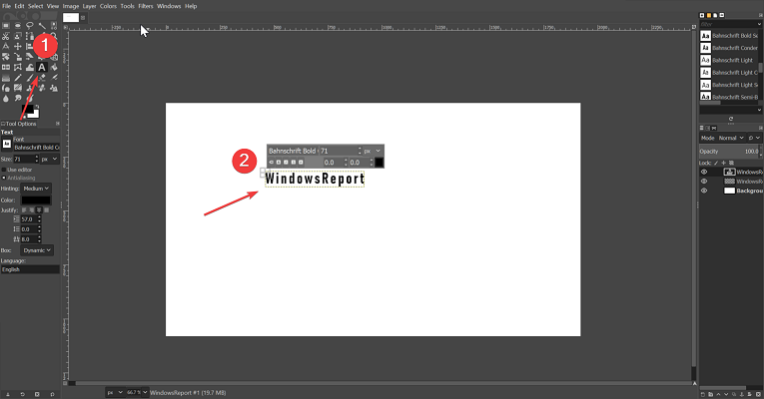
Task: Open the Layer menu
Action: pyautogui.click(x=89, y=6)
